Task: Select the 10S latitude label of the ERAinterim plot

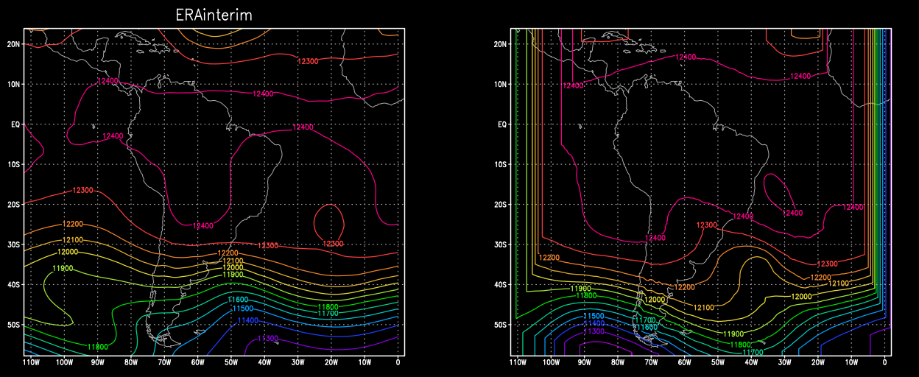Action: click(x=12, y=164)
